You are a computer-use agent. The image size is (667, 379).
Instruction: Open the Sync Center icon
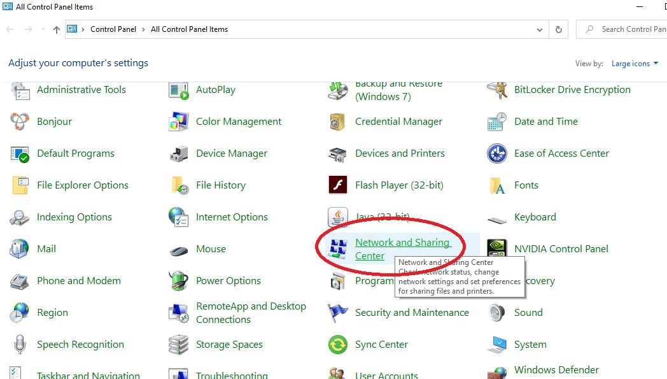click(338, 345)
